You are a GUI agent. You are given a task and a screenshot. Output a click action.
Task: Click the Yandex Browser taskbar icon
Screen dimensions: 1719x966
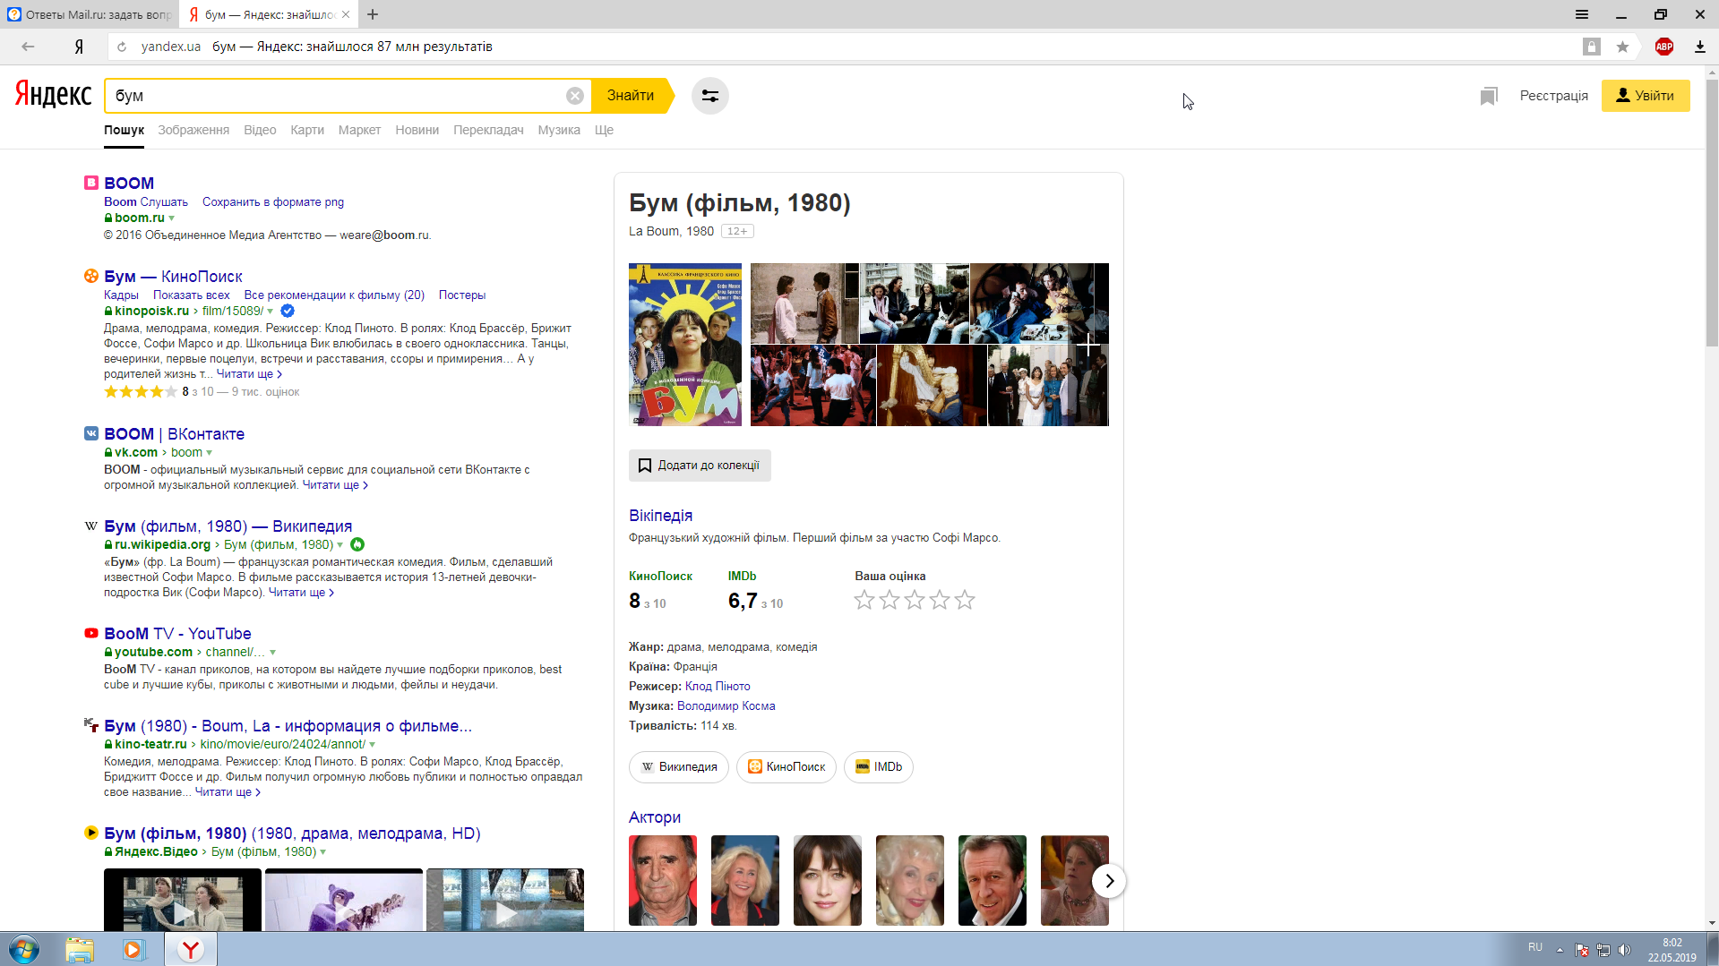191,949
